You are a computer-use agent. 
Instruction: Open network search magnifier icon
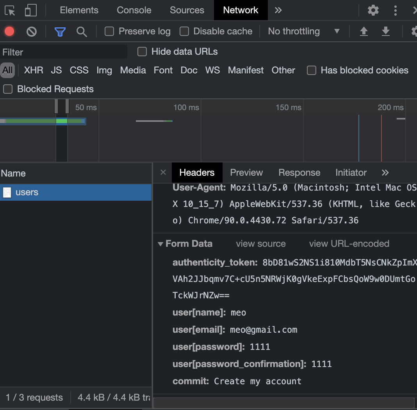coord(82,32)
